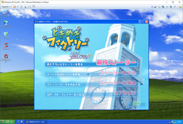Choose 新作ストーリー menu option

pyautogui.click(x=91, y=64)
